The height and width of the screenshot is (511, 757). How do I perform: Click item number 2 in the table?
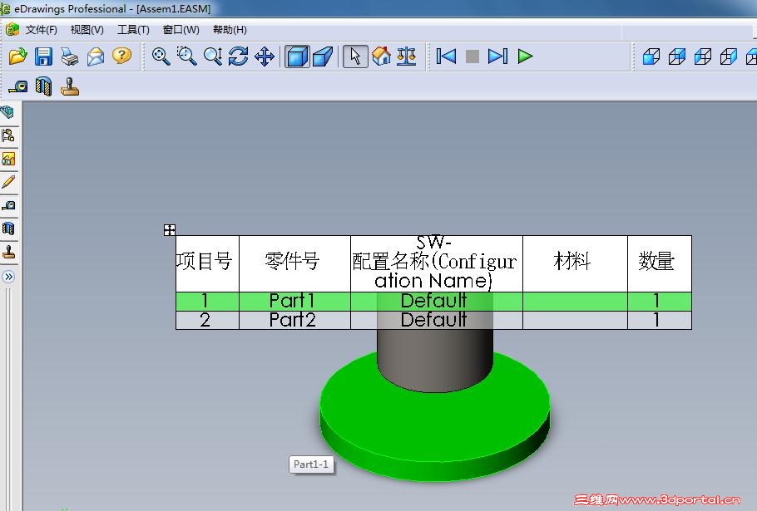click(208, 320)
